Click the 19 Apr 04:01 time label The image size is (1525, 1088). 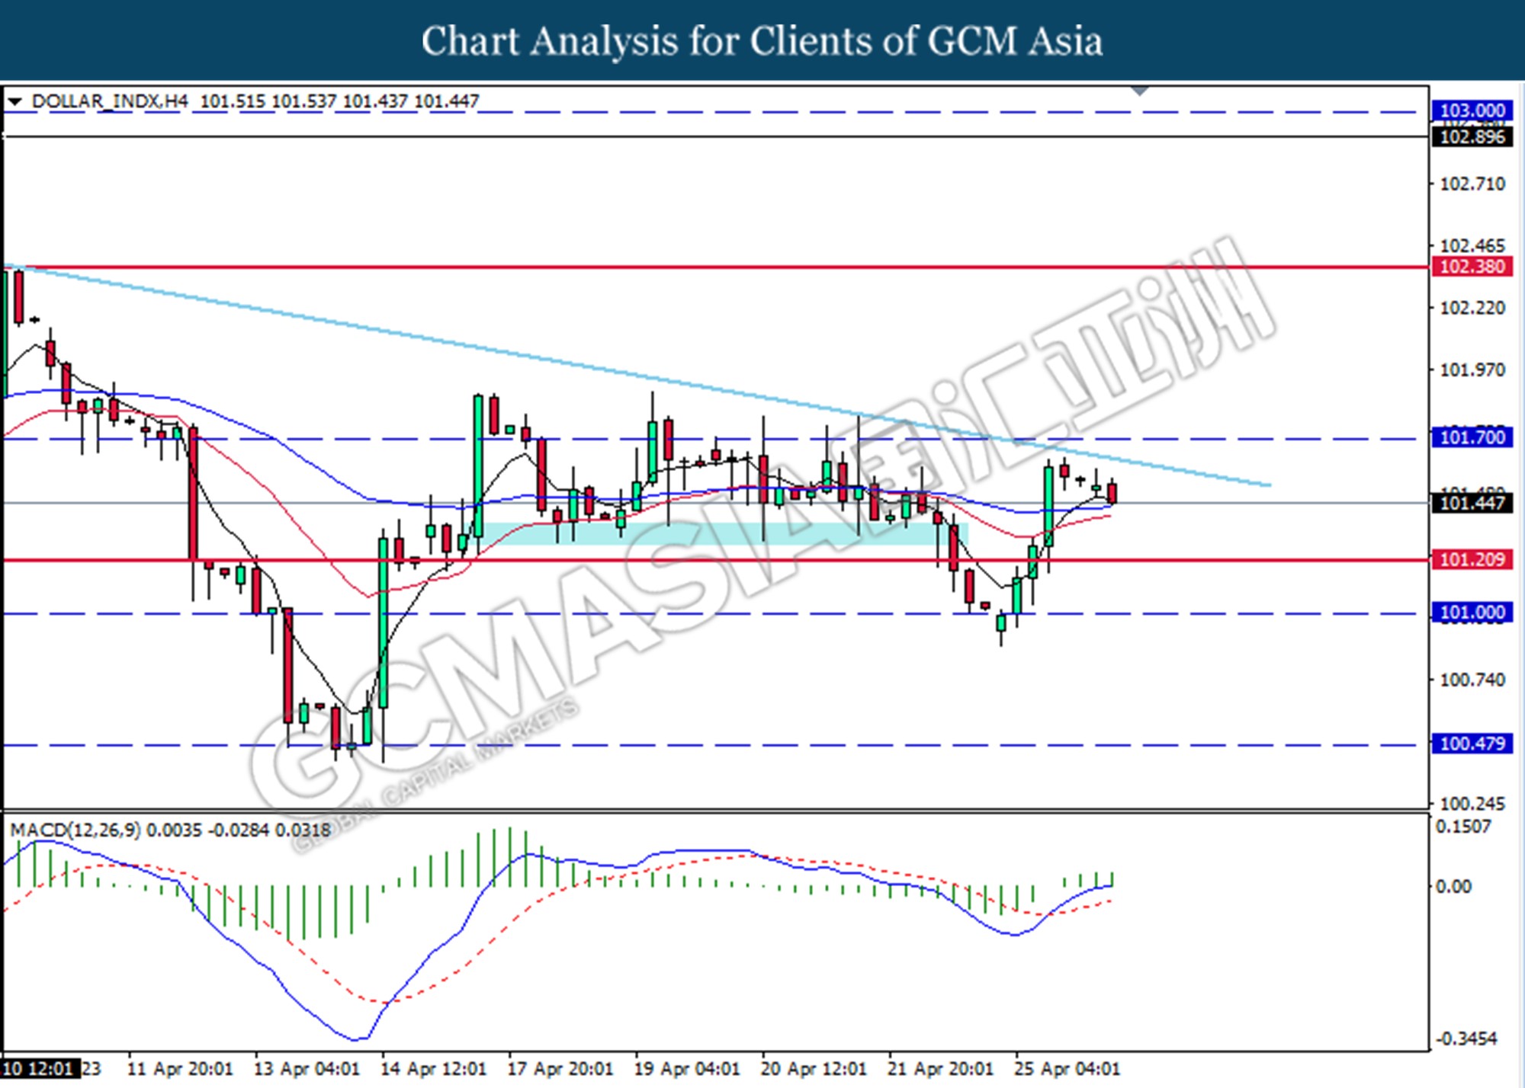pos(686,1069)
